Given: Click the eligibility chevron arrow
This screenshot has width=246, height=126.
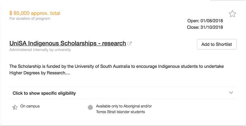Looking at the screenshot, I should coord(231,93).
